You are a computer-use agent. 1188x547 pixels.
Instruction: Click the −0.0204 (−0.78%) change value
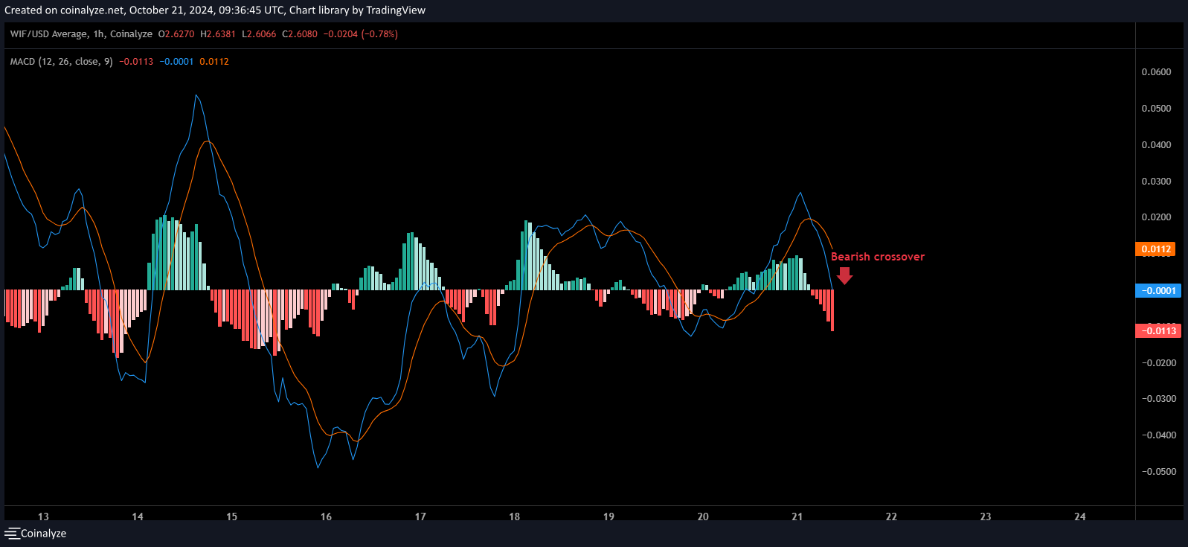[360, 34]
